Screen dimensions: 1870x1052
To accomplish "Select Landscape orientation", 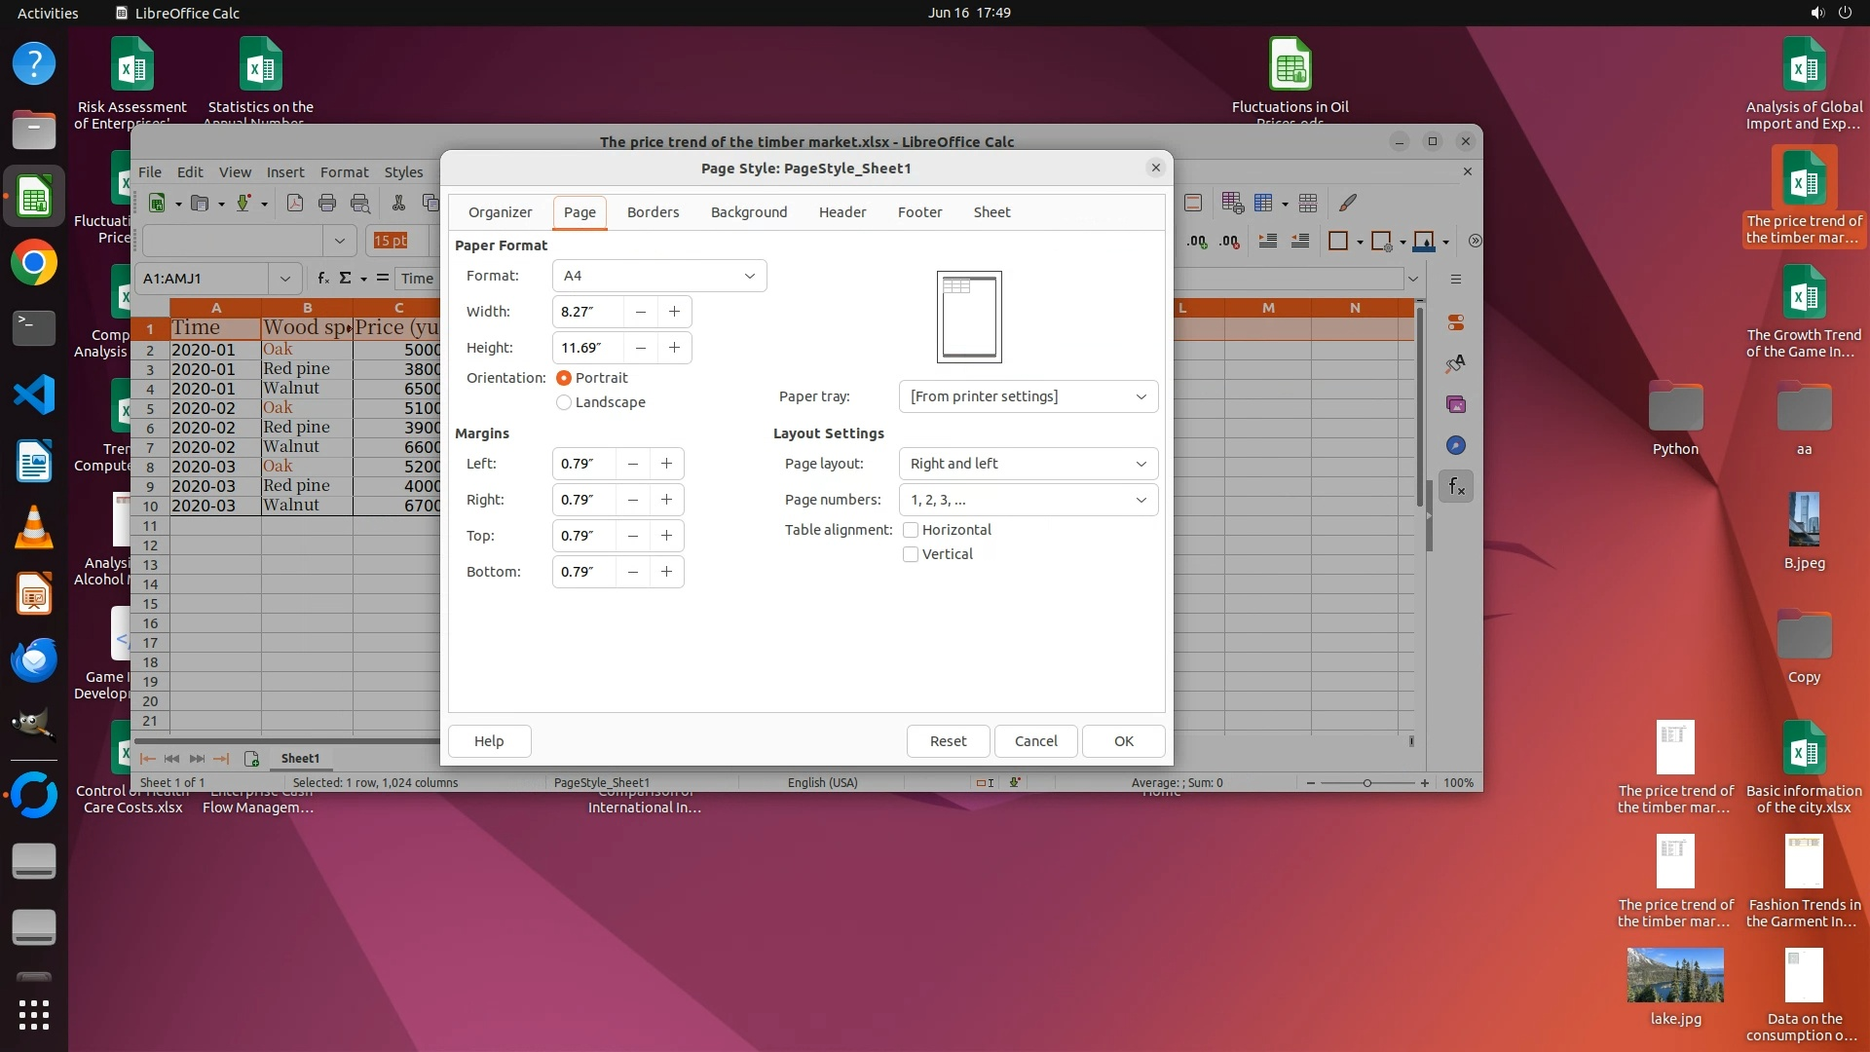I will point(564,402).
